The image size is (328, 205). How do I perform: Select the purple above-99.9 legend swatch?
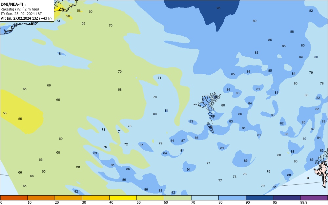coord(314,198)
